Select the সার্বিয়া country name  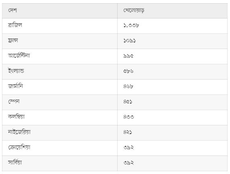15,163
